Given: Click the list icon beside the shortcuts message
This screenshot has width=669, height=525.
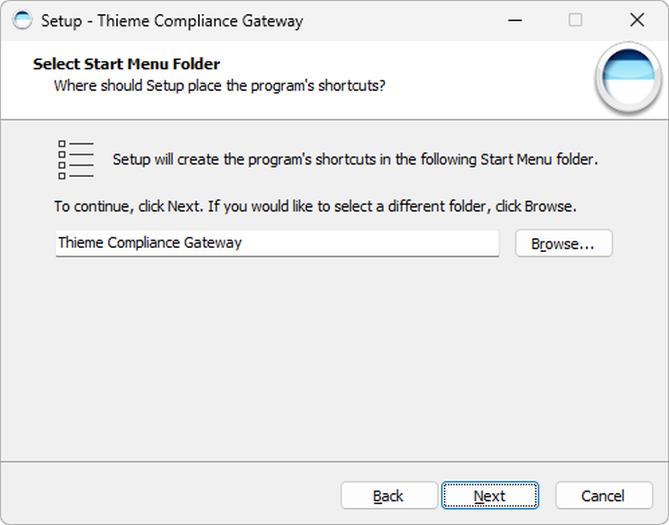Looking at the screenshot, I should point(76,159).
